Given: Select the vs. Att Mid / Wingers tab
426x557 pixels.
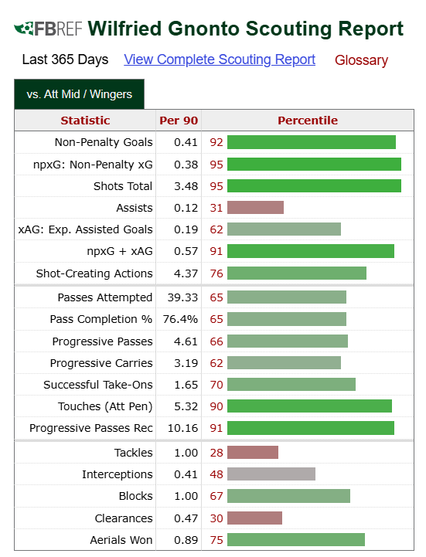Looking at the screenshot, I should pos(80,94).
